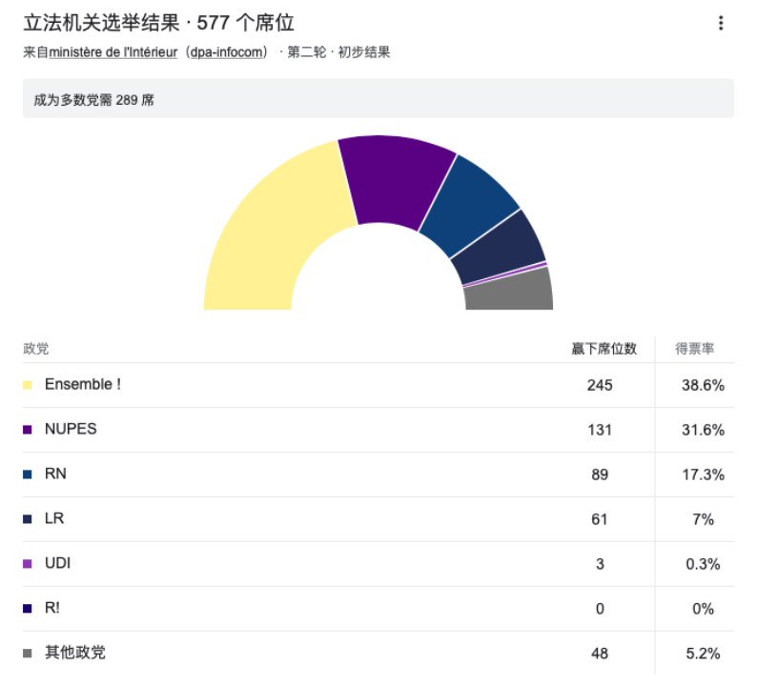This screenshot has width=757, height=686.
Task: Open the three-dot more options menu
Action: 721,24
